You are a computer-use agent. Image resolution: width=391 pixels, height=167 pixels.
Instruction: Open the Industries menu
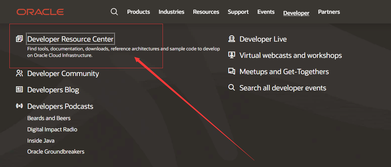[x=171, y=12]
